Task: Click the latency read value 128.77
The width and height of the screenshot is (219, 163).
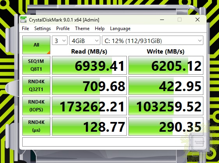Action: (89, 126)
